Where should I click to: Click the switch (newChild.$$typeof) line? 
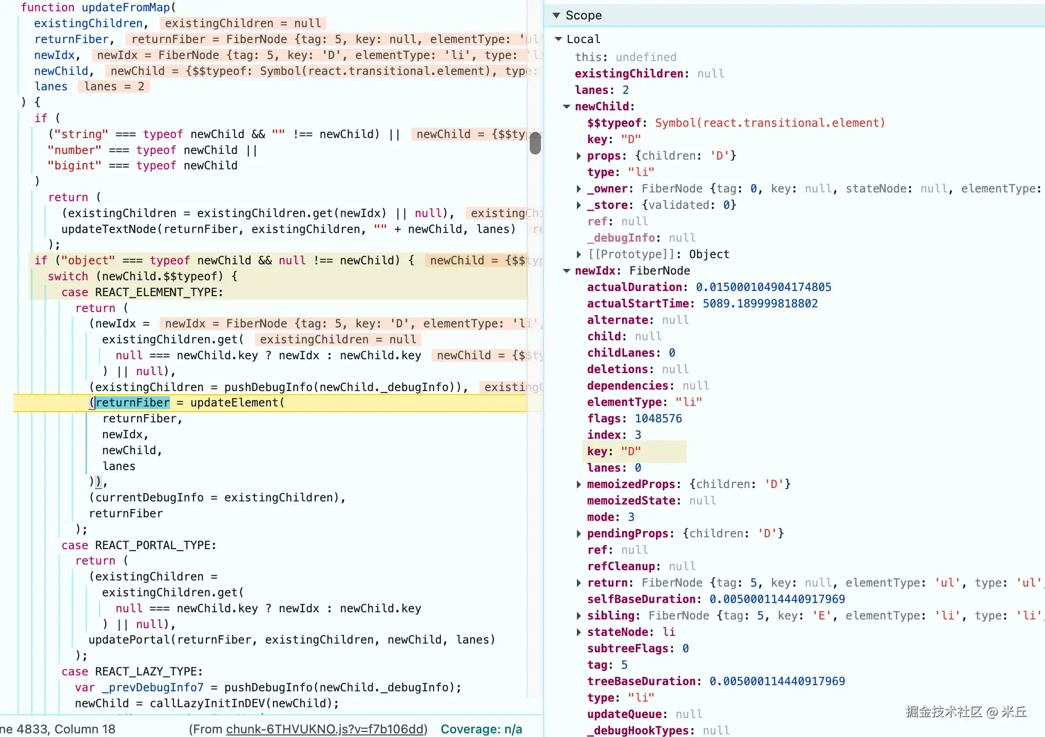coord(142,276)
